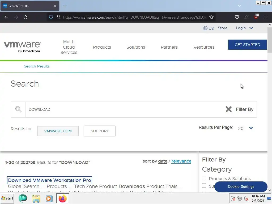Open Pocket save icon
Screen dimensions: 272x204
[x=237, y=17]
